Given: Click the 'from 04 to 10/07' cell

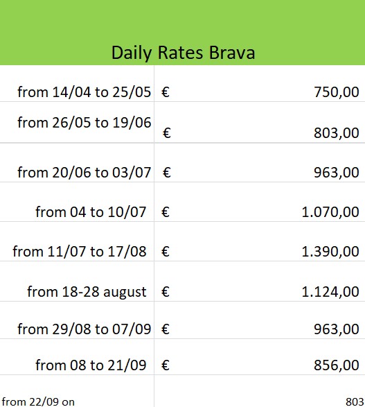Looking at the screenshot, I should [77, 202].
